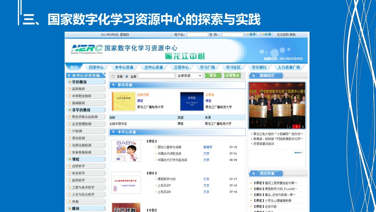The width and height of the screenshot is (376, 212).
Task: Click the NERC logo in the header
Action: (87, 49)
